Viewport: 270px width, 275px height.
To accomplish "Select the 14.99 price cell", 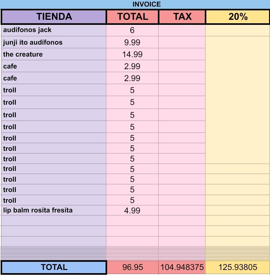I will [132, 54].
